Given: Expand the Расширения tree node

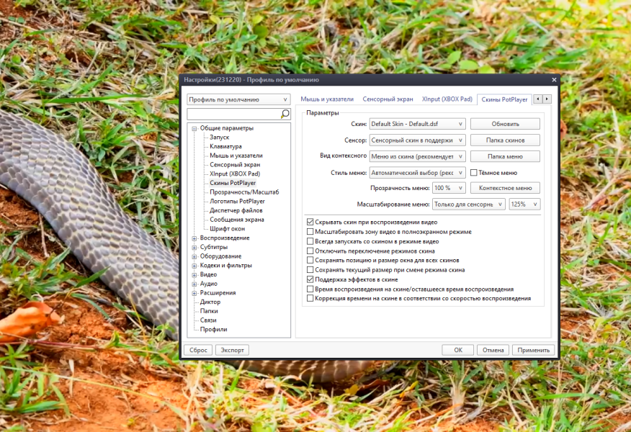Looking at the screenshot, I should [x=194, y=293].
